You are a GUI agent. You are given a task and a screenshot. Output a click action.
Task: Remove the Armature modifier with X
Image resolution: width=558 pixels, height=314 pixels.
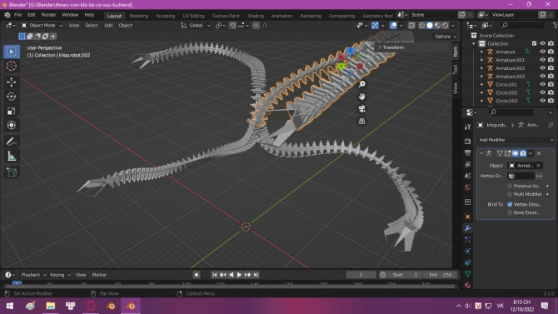pos(539,153)
